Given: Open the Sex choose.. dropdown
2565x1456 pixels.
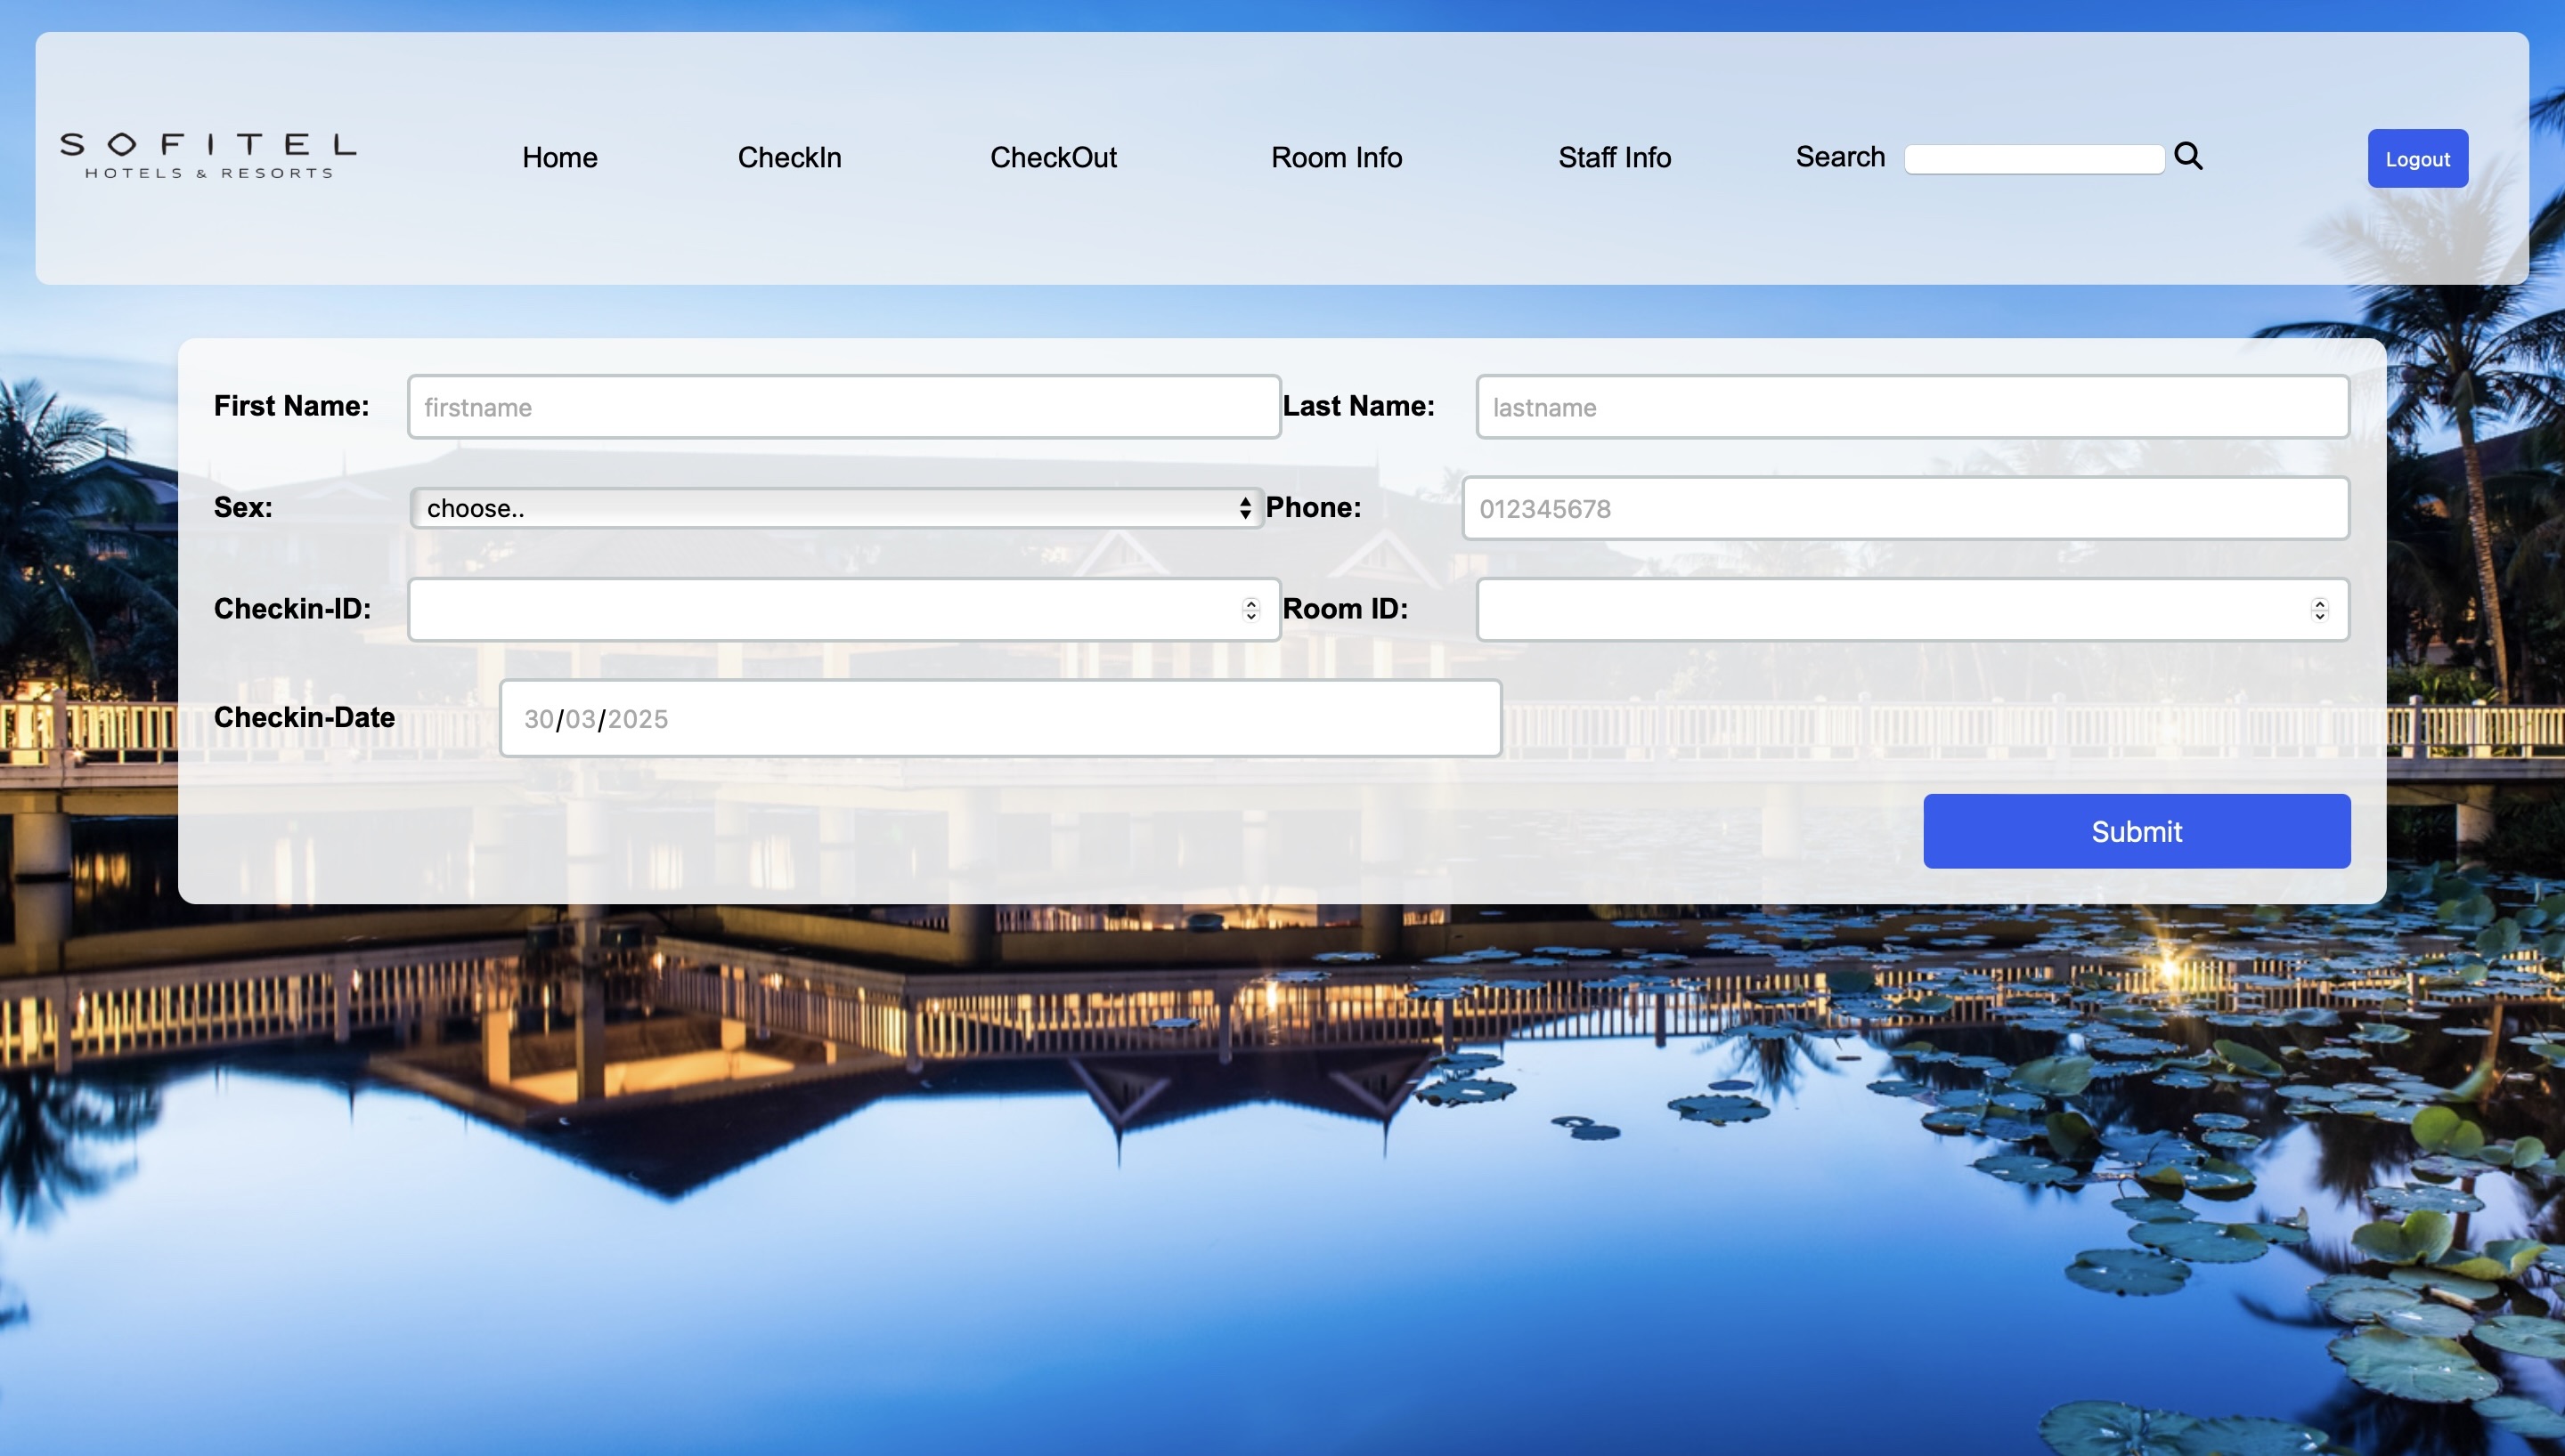Looking at the screenshot, I should [836, 508].
